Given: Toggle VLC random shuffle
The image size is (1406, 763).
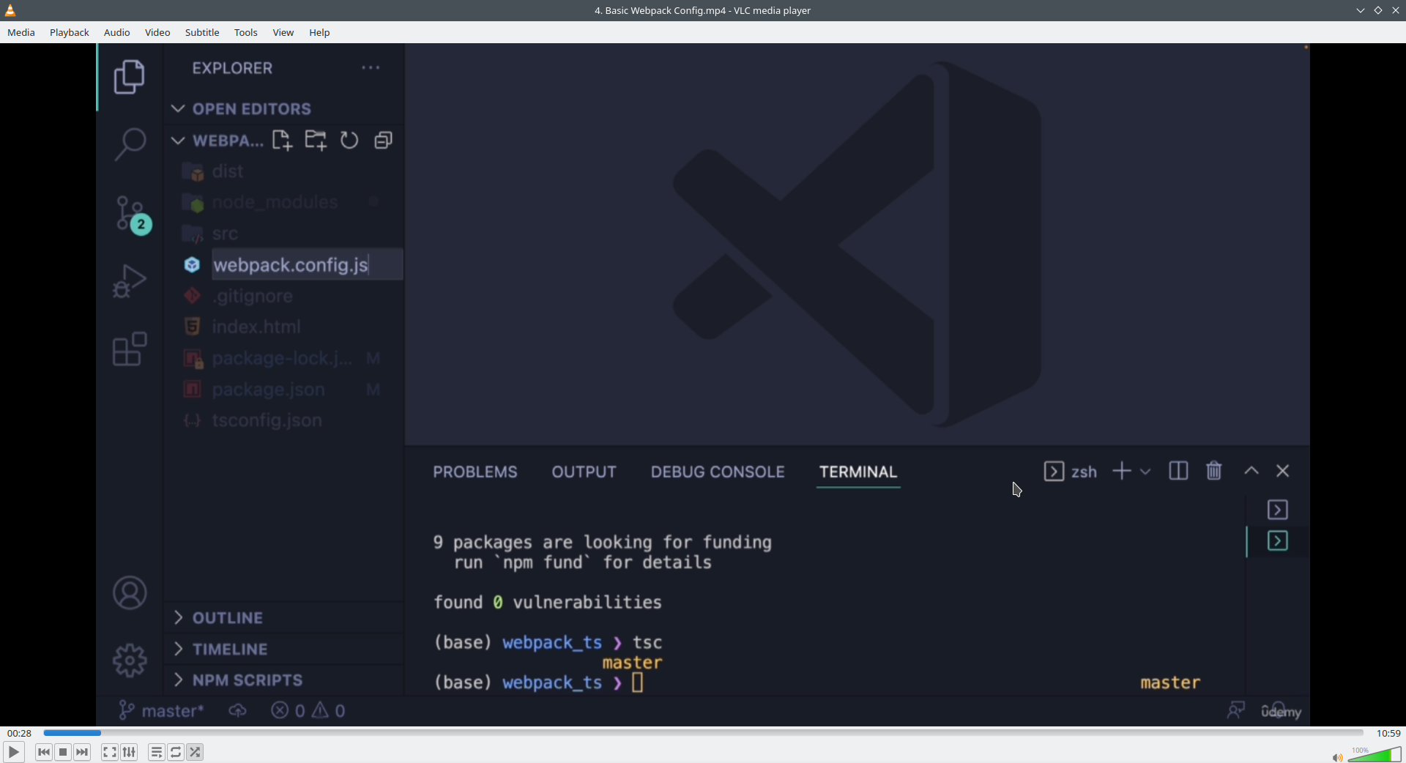Looking at the screenshot, I should [x=195, y=752].
